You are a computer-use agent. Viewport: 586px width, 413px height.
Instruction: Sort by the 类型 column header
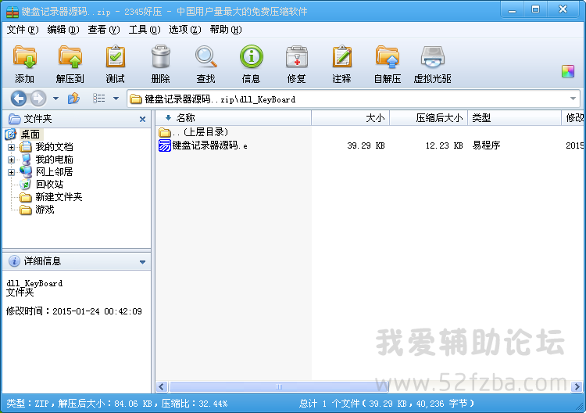point(514,118)
